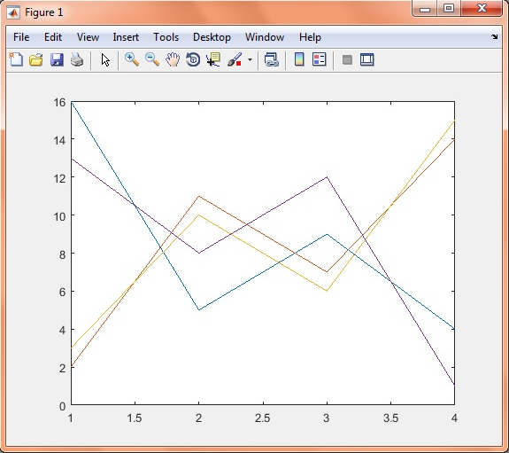Select the Brush/Select Data tool
509x453 pixels.
coord(235,59)
